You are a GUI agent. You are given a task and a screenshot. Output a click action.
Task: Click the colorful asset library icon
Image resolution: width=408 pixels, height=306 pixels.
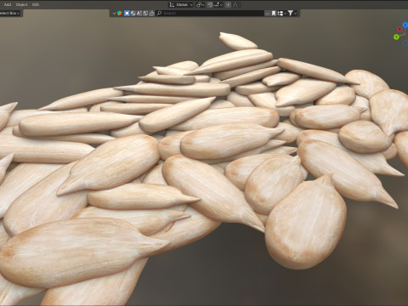pyautogui.click(x=120, y=14)
